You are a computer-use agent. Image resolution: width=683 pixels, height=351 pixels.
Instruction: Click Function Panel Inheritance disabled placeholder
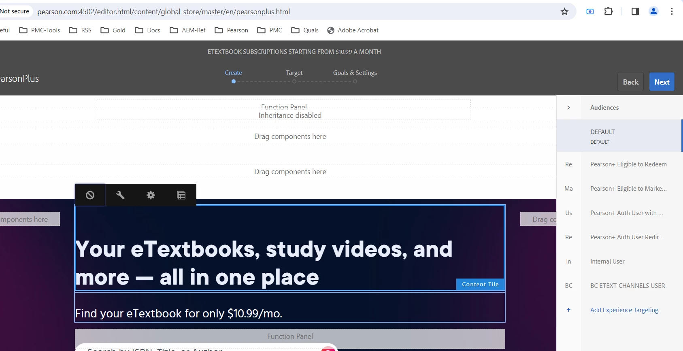pyautogui.click(x=284, y=110)
